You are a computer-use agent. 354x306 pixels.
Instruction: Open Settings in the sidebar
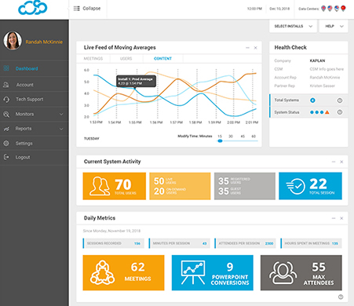35,144
